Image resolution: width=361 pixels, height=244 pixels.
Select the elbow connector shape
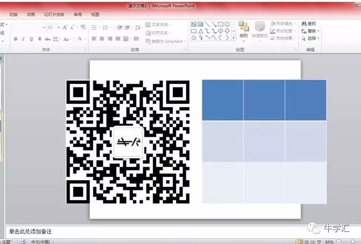[x=207, y=31]
